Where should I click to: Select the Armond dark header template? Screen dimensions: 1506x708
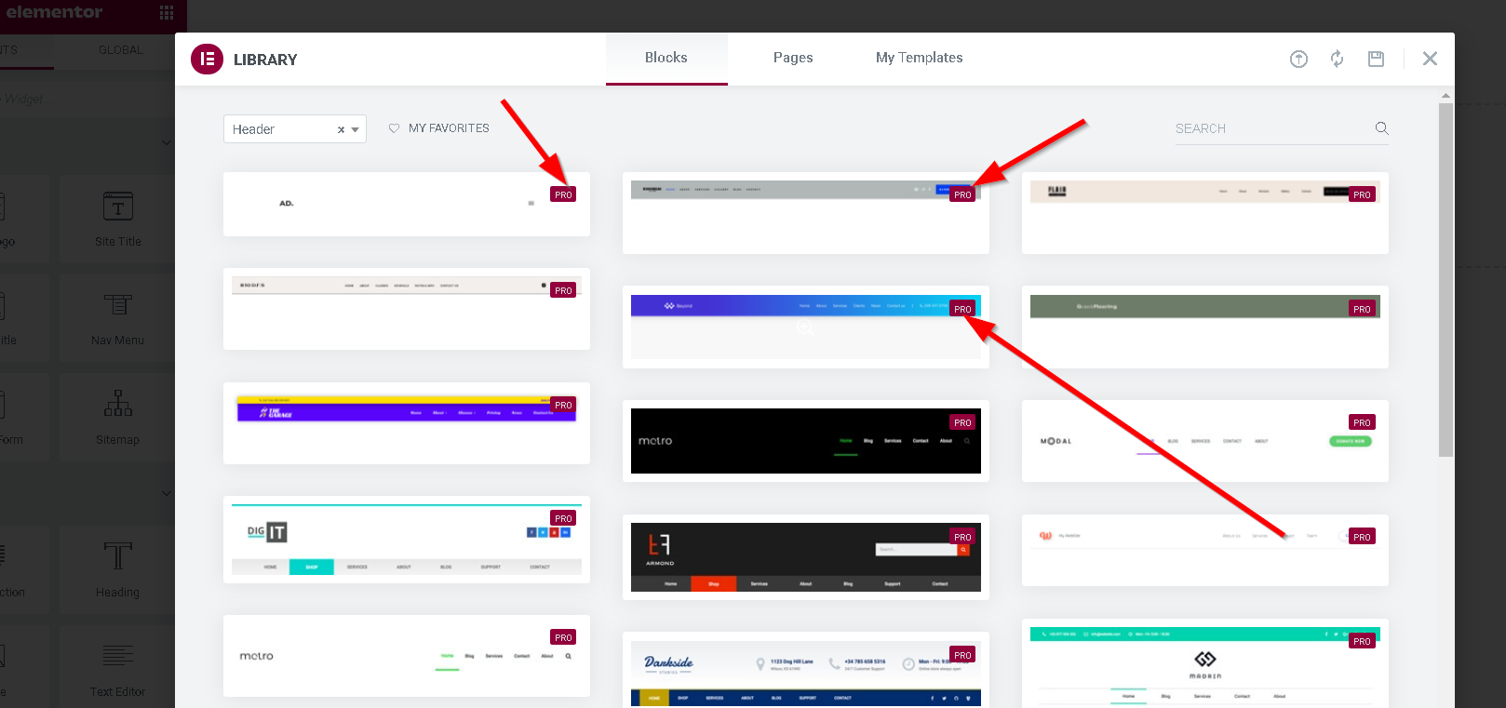tap(806, 557)
